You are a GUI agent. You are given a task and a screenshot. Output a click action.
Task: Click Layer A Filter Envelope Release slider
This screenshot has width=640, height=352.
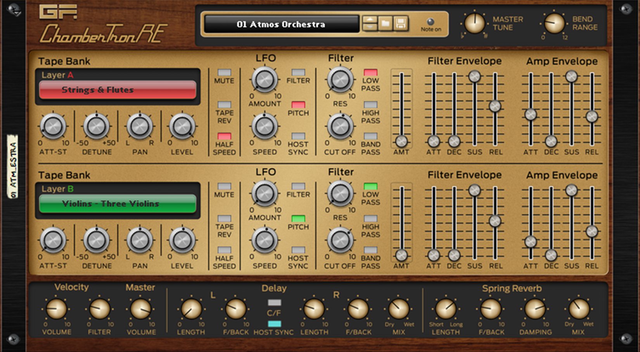pos(495,106)
